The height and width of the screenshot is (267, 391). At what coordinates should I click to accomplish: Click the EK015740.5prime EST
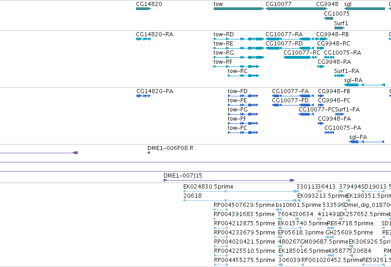pos(290,228)
